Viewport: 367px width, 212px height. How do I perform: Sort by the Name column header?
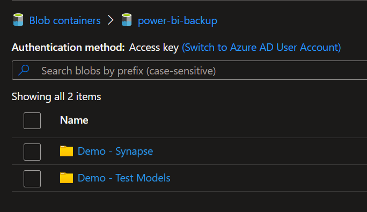tap(74, 120)
